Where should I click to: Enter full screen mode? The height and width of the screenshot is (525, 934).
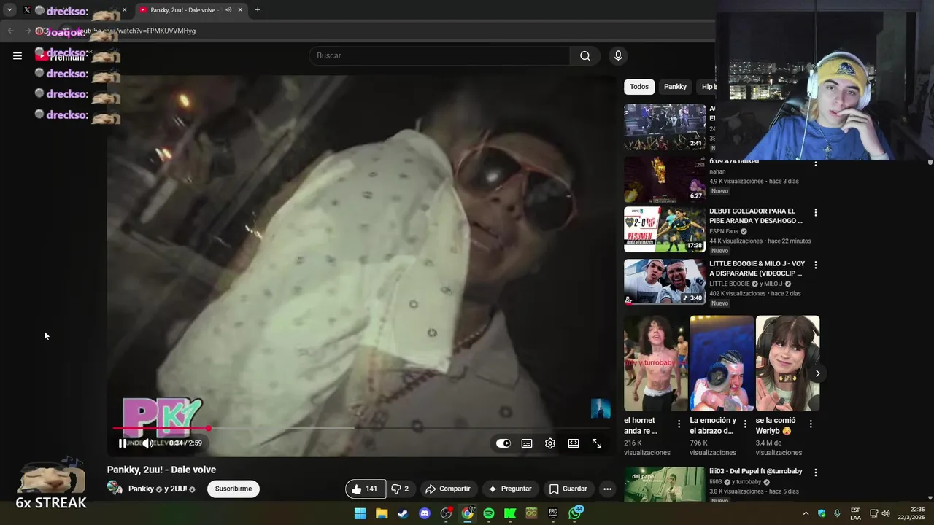coord(597,443)
